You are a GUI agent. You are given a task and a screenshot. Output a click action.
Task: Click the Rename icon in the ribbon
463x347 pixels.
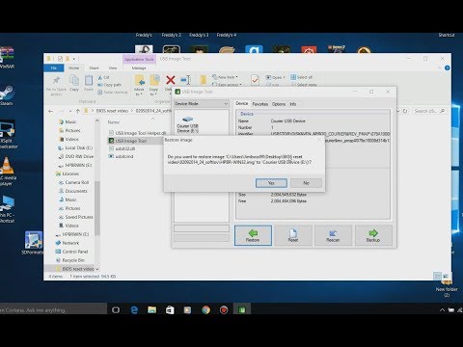point(185,80)
